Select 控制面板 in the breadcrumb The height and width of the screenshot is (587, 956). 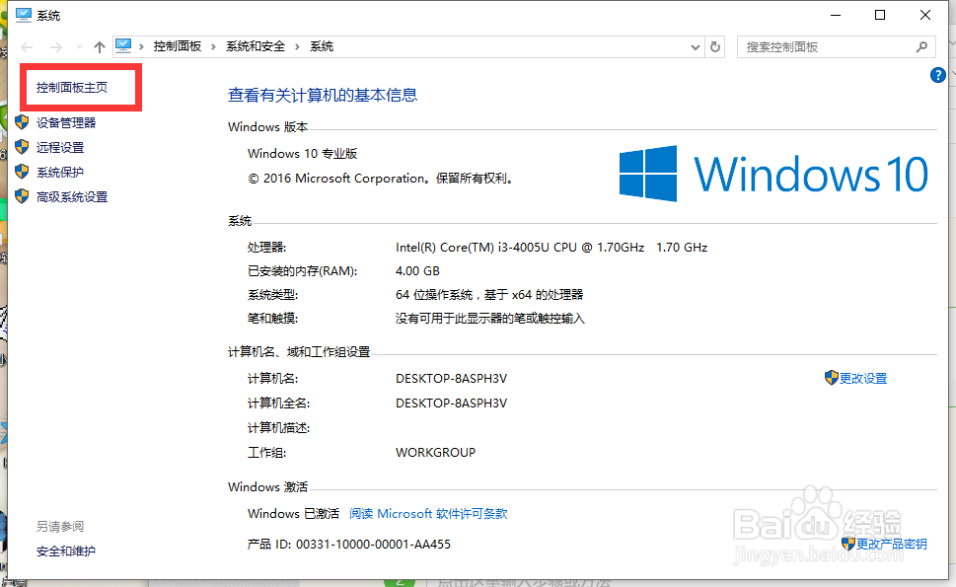[177, 46]
